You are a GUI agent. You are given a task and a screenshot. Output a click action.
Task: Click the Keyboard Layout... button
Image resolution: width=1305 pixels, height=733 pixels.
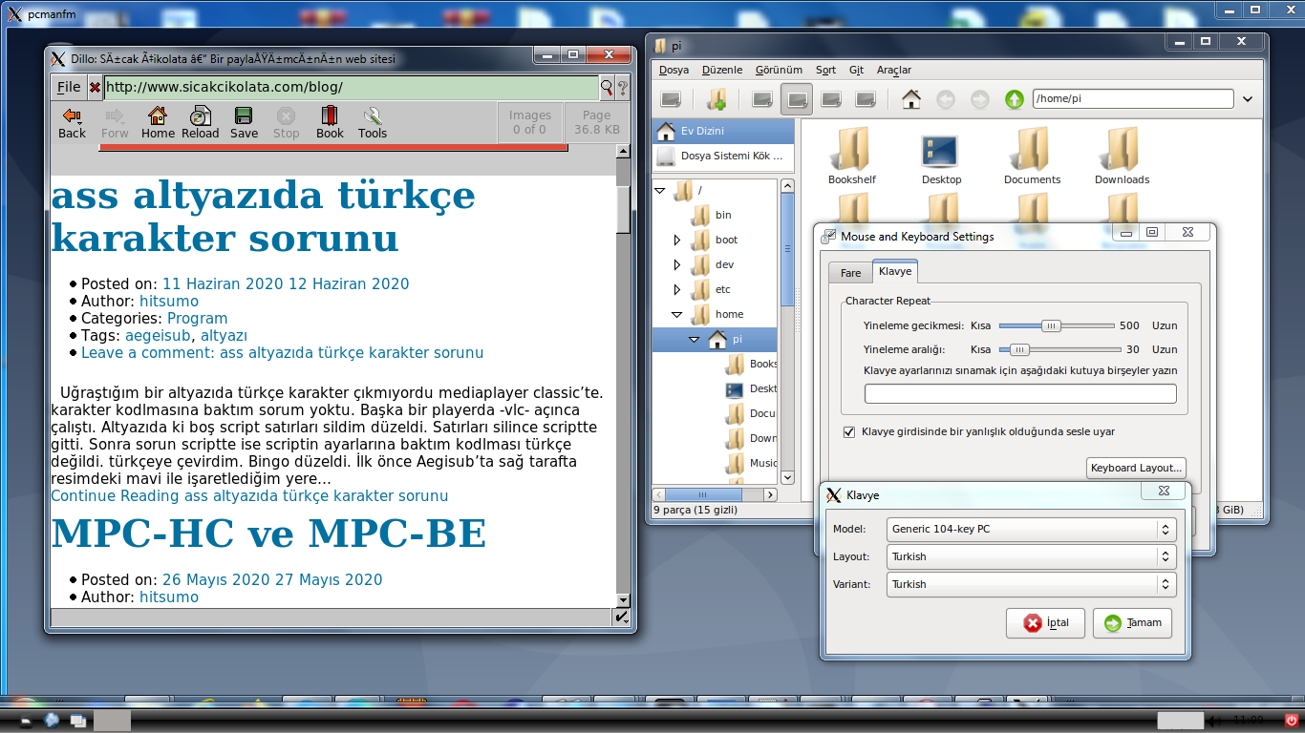coord(1137,468)
